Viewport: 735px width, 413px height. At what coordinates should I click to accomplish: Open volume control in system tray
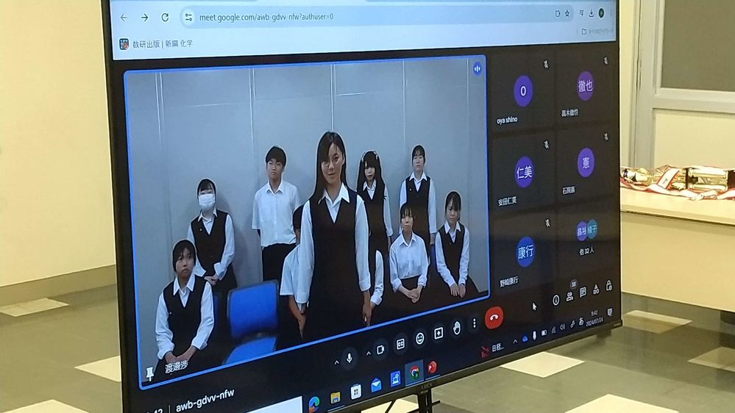563,327
